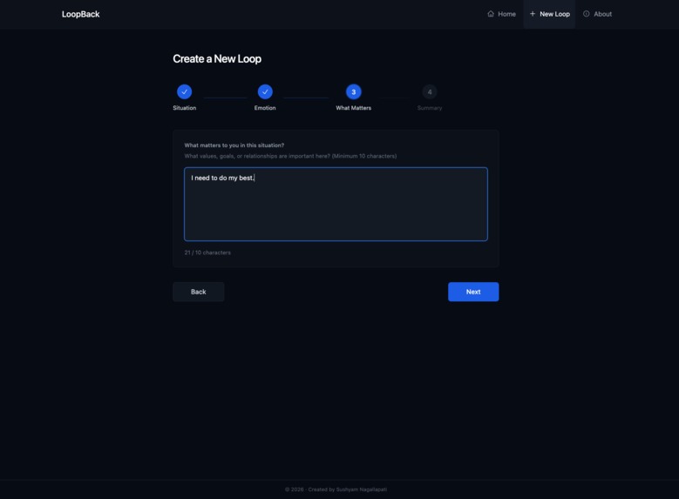Screen dimensions: 679x499
Task: Select the New Loop nav item
Action: (549, 14)
